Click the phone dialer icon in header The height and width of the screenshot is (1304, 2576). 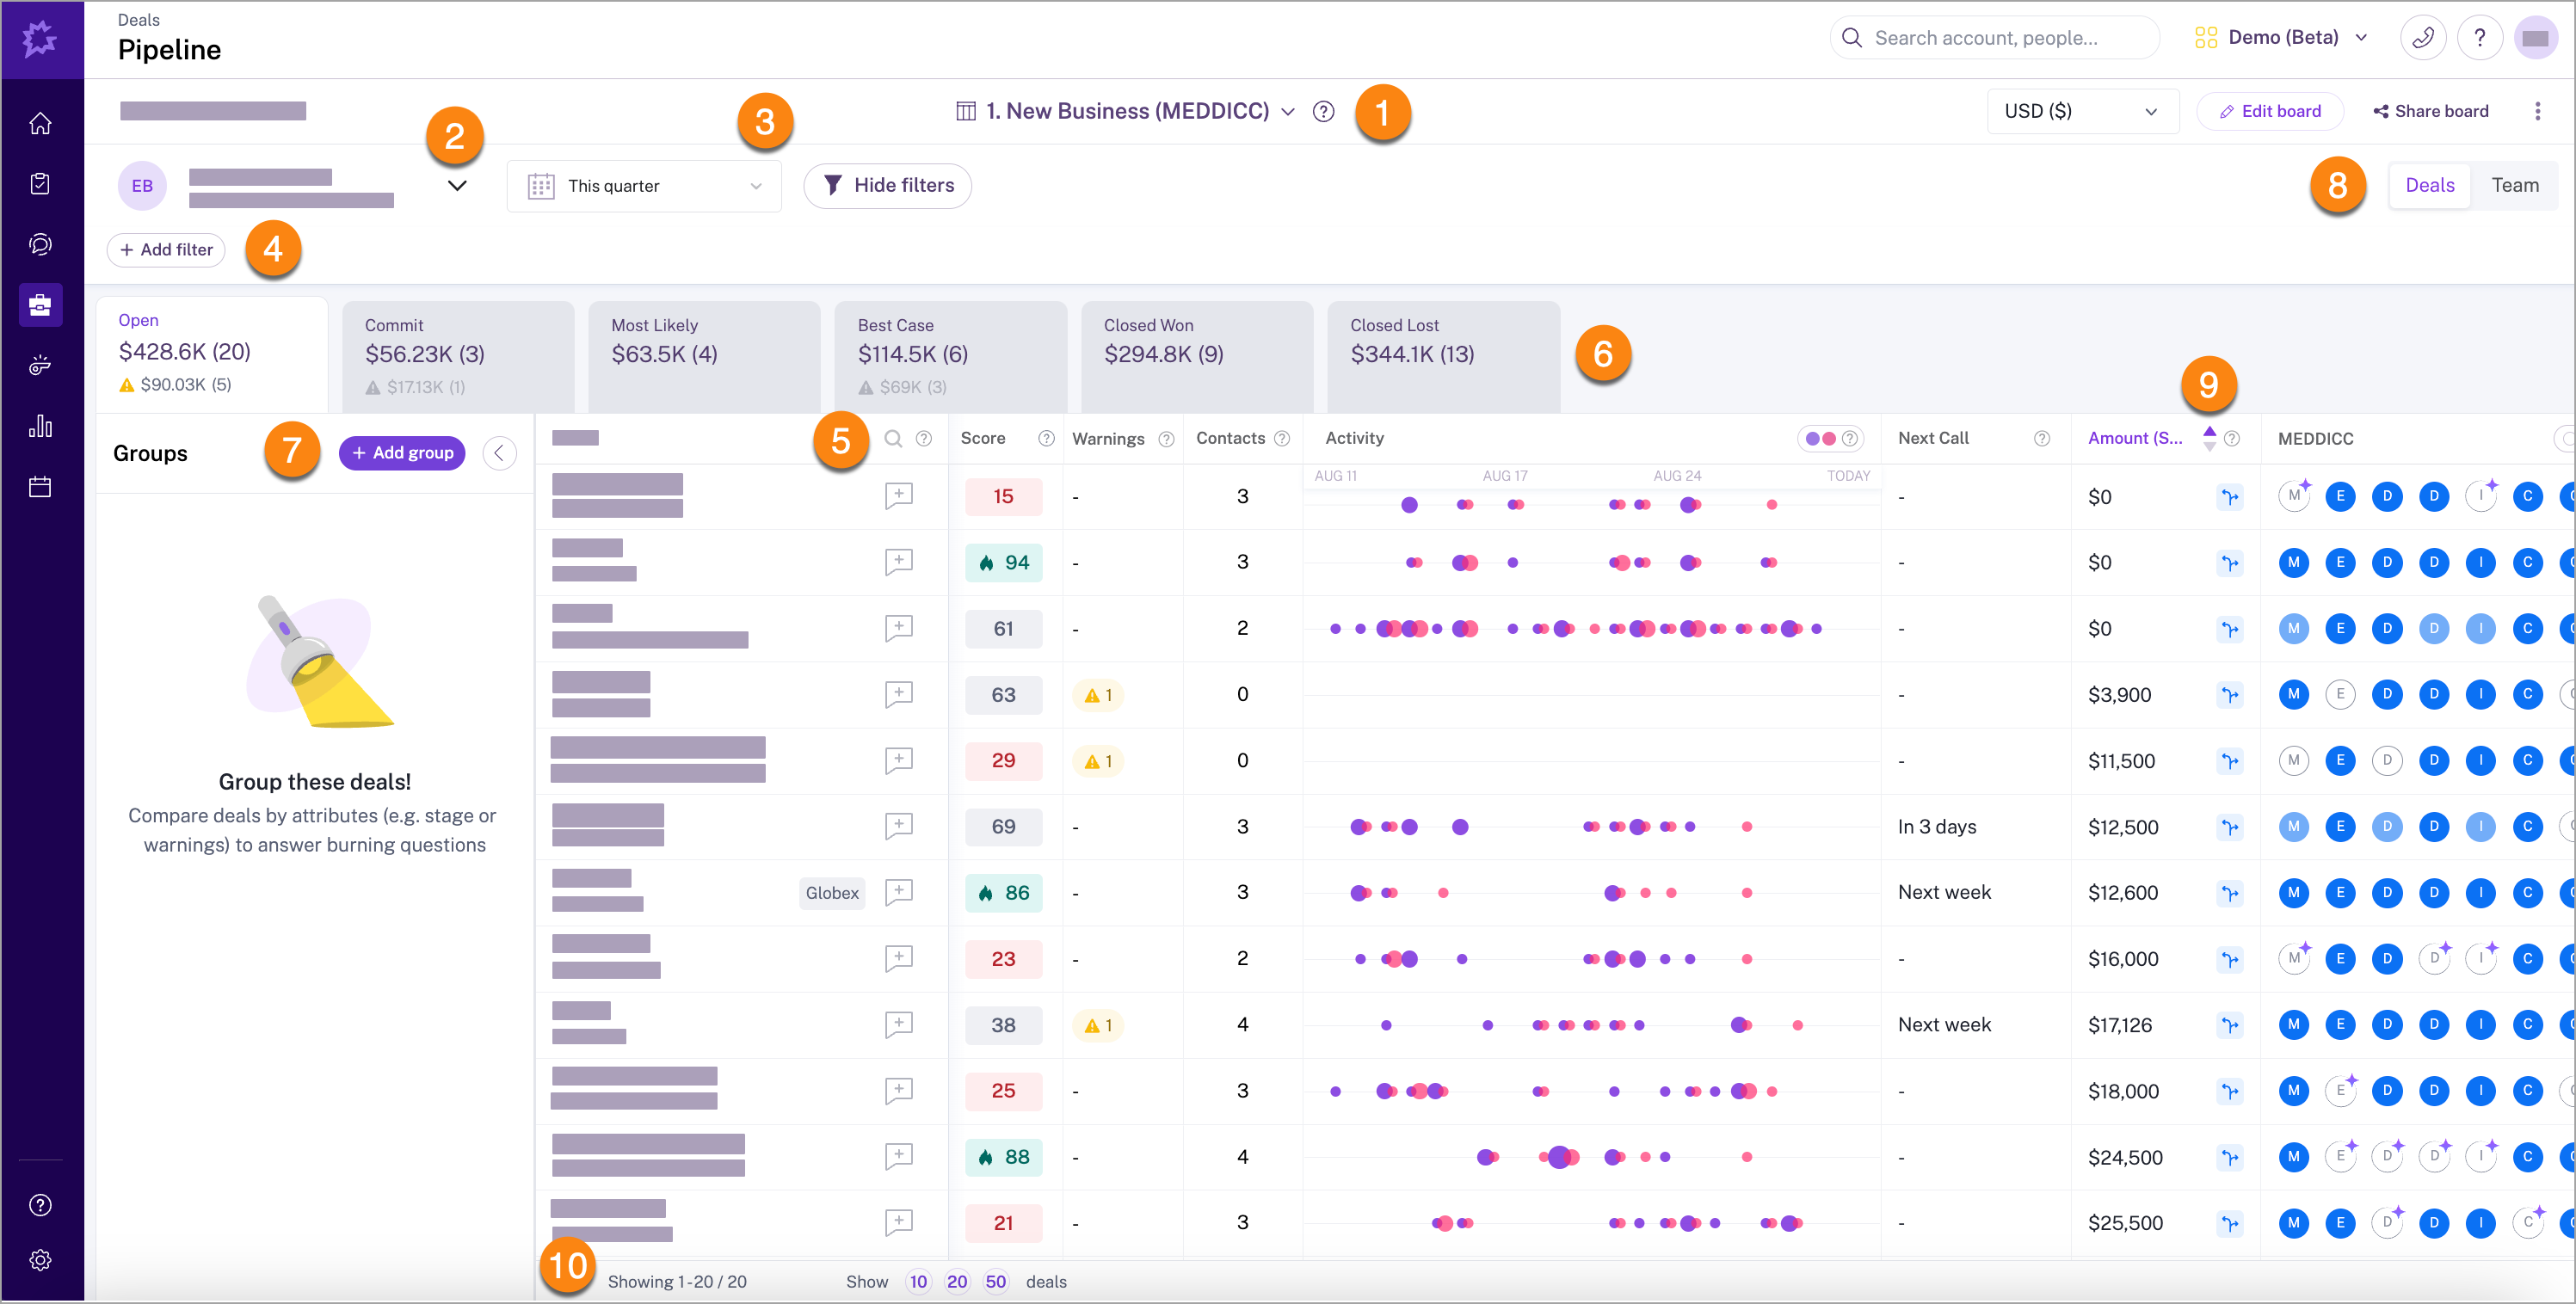click(x=2423, y=38)
